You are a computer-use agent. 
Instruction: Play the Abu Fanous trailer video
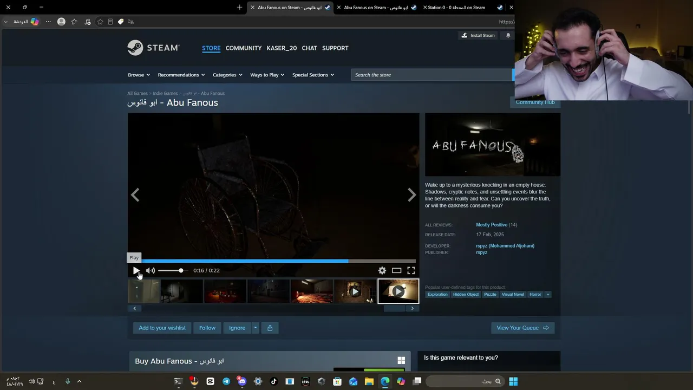click(136, 270)
